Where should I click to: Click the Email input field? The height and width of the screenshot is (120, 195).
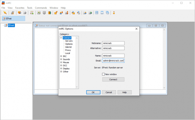point(113,60)
